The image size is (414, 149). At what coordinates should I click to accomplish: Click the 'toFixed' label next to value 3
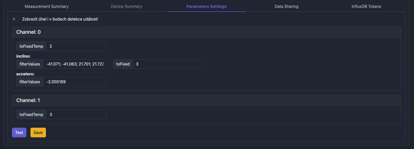click(123, 64)
